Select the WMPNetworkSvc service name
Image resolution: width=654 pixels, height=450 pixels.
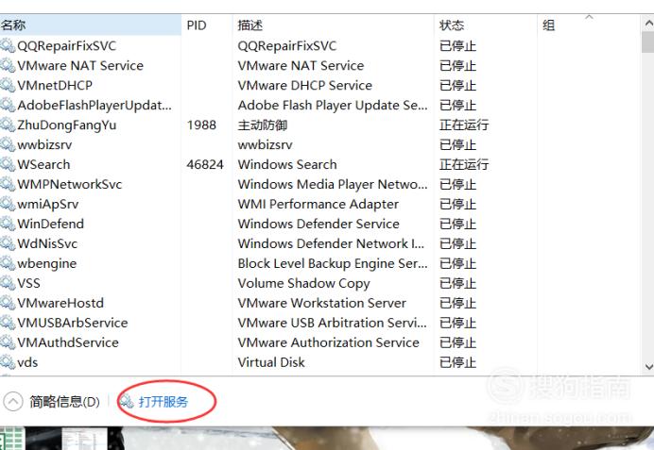pyautogui.click(x=70, y=184)
